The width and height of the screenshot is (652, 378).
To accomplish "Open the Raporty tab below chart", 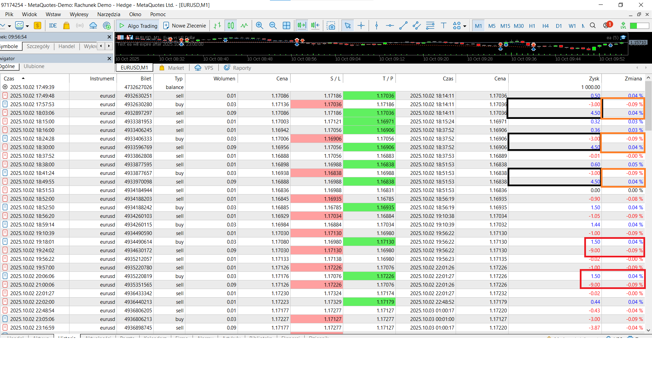I will click(x=237, y=68).
